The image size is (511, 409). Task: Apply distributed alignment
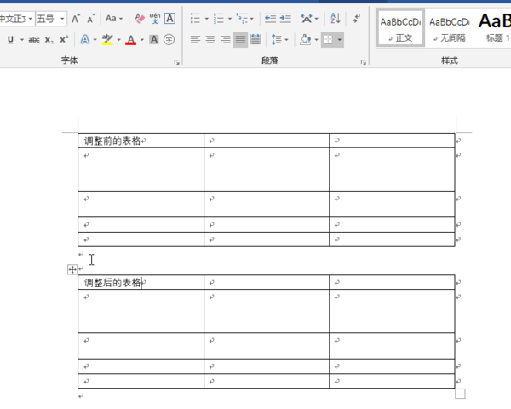tap(255, 40)
